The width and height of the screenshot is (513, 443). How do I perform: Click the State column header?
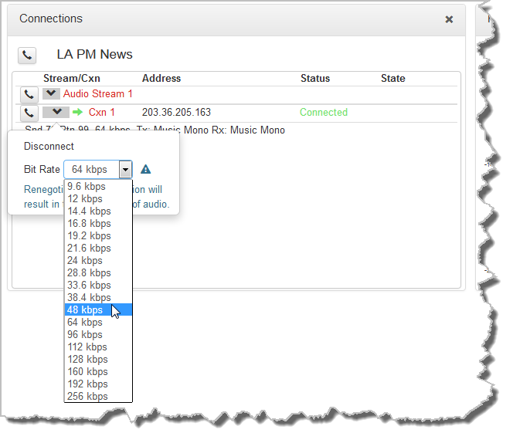point(393,79)
